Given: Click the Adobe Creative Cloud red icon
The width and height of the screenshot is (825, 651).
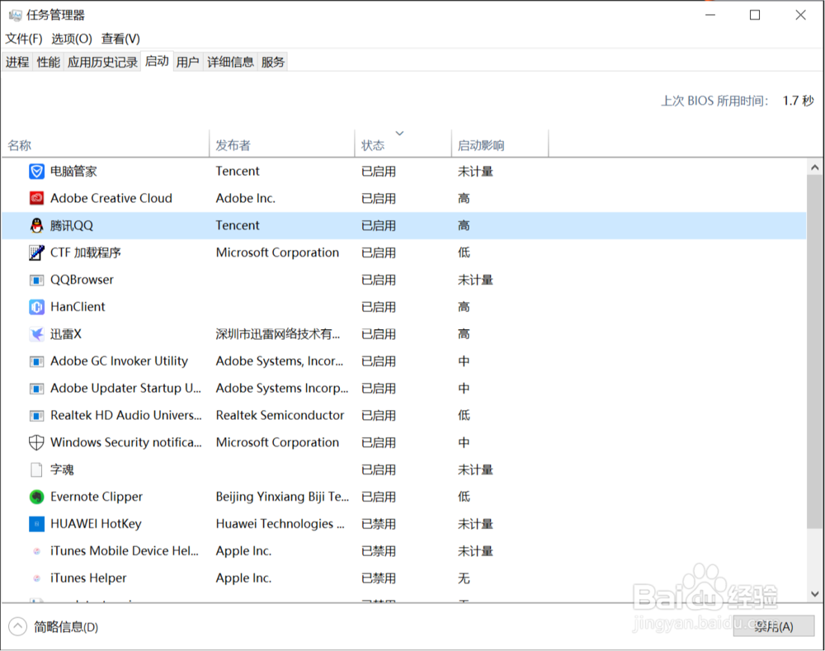Looking at the screenshot, I should click(36, 198).
